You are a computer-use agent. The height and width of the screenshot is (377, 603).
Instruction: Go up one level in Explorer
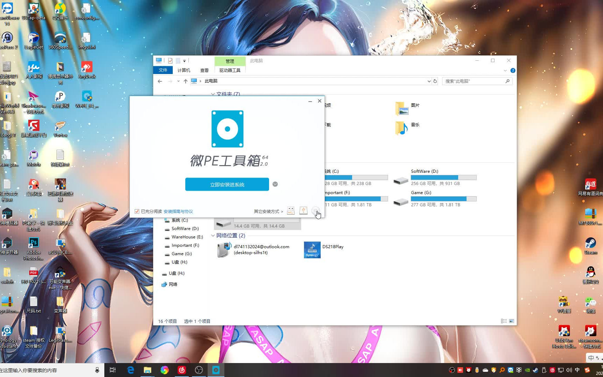(x=185, y=81)
